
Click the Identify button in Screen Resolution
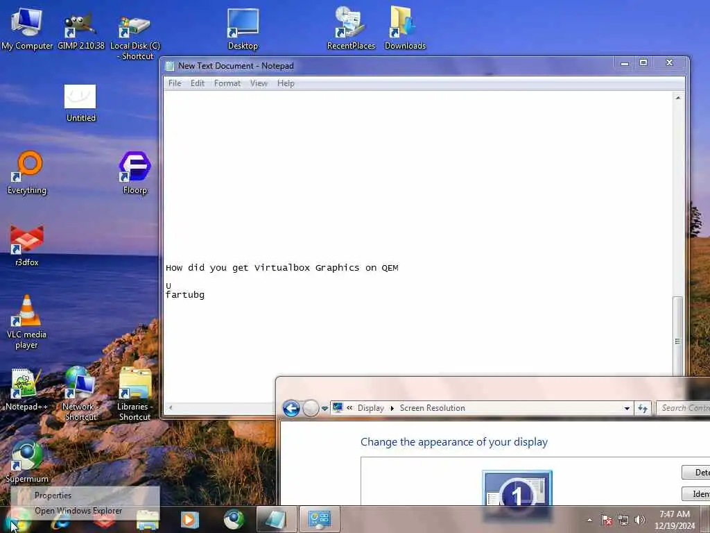click(696, 494)
